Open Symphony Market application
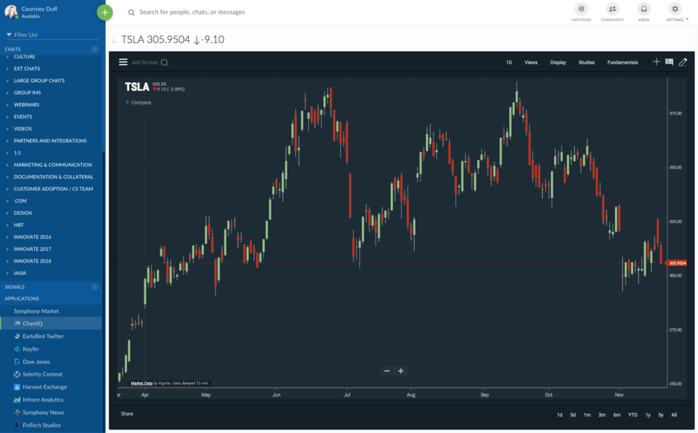The width and height of the screenshot is (698, 433). tap(36, 311)
